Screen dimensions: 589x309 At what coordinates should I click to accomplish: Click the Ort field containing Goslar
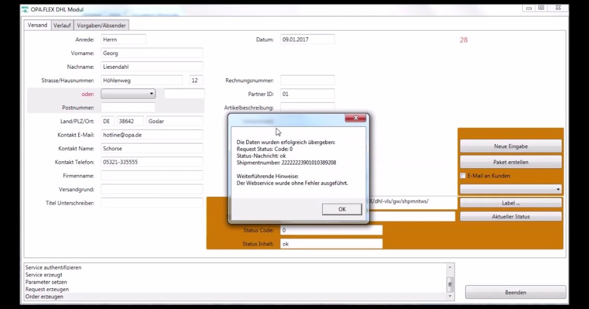pos(175,121)
